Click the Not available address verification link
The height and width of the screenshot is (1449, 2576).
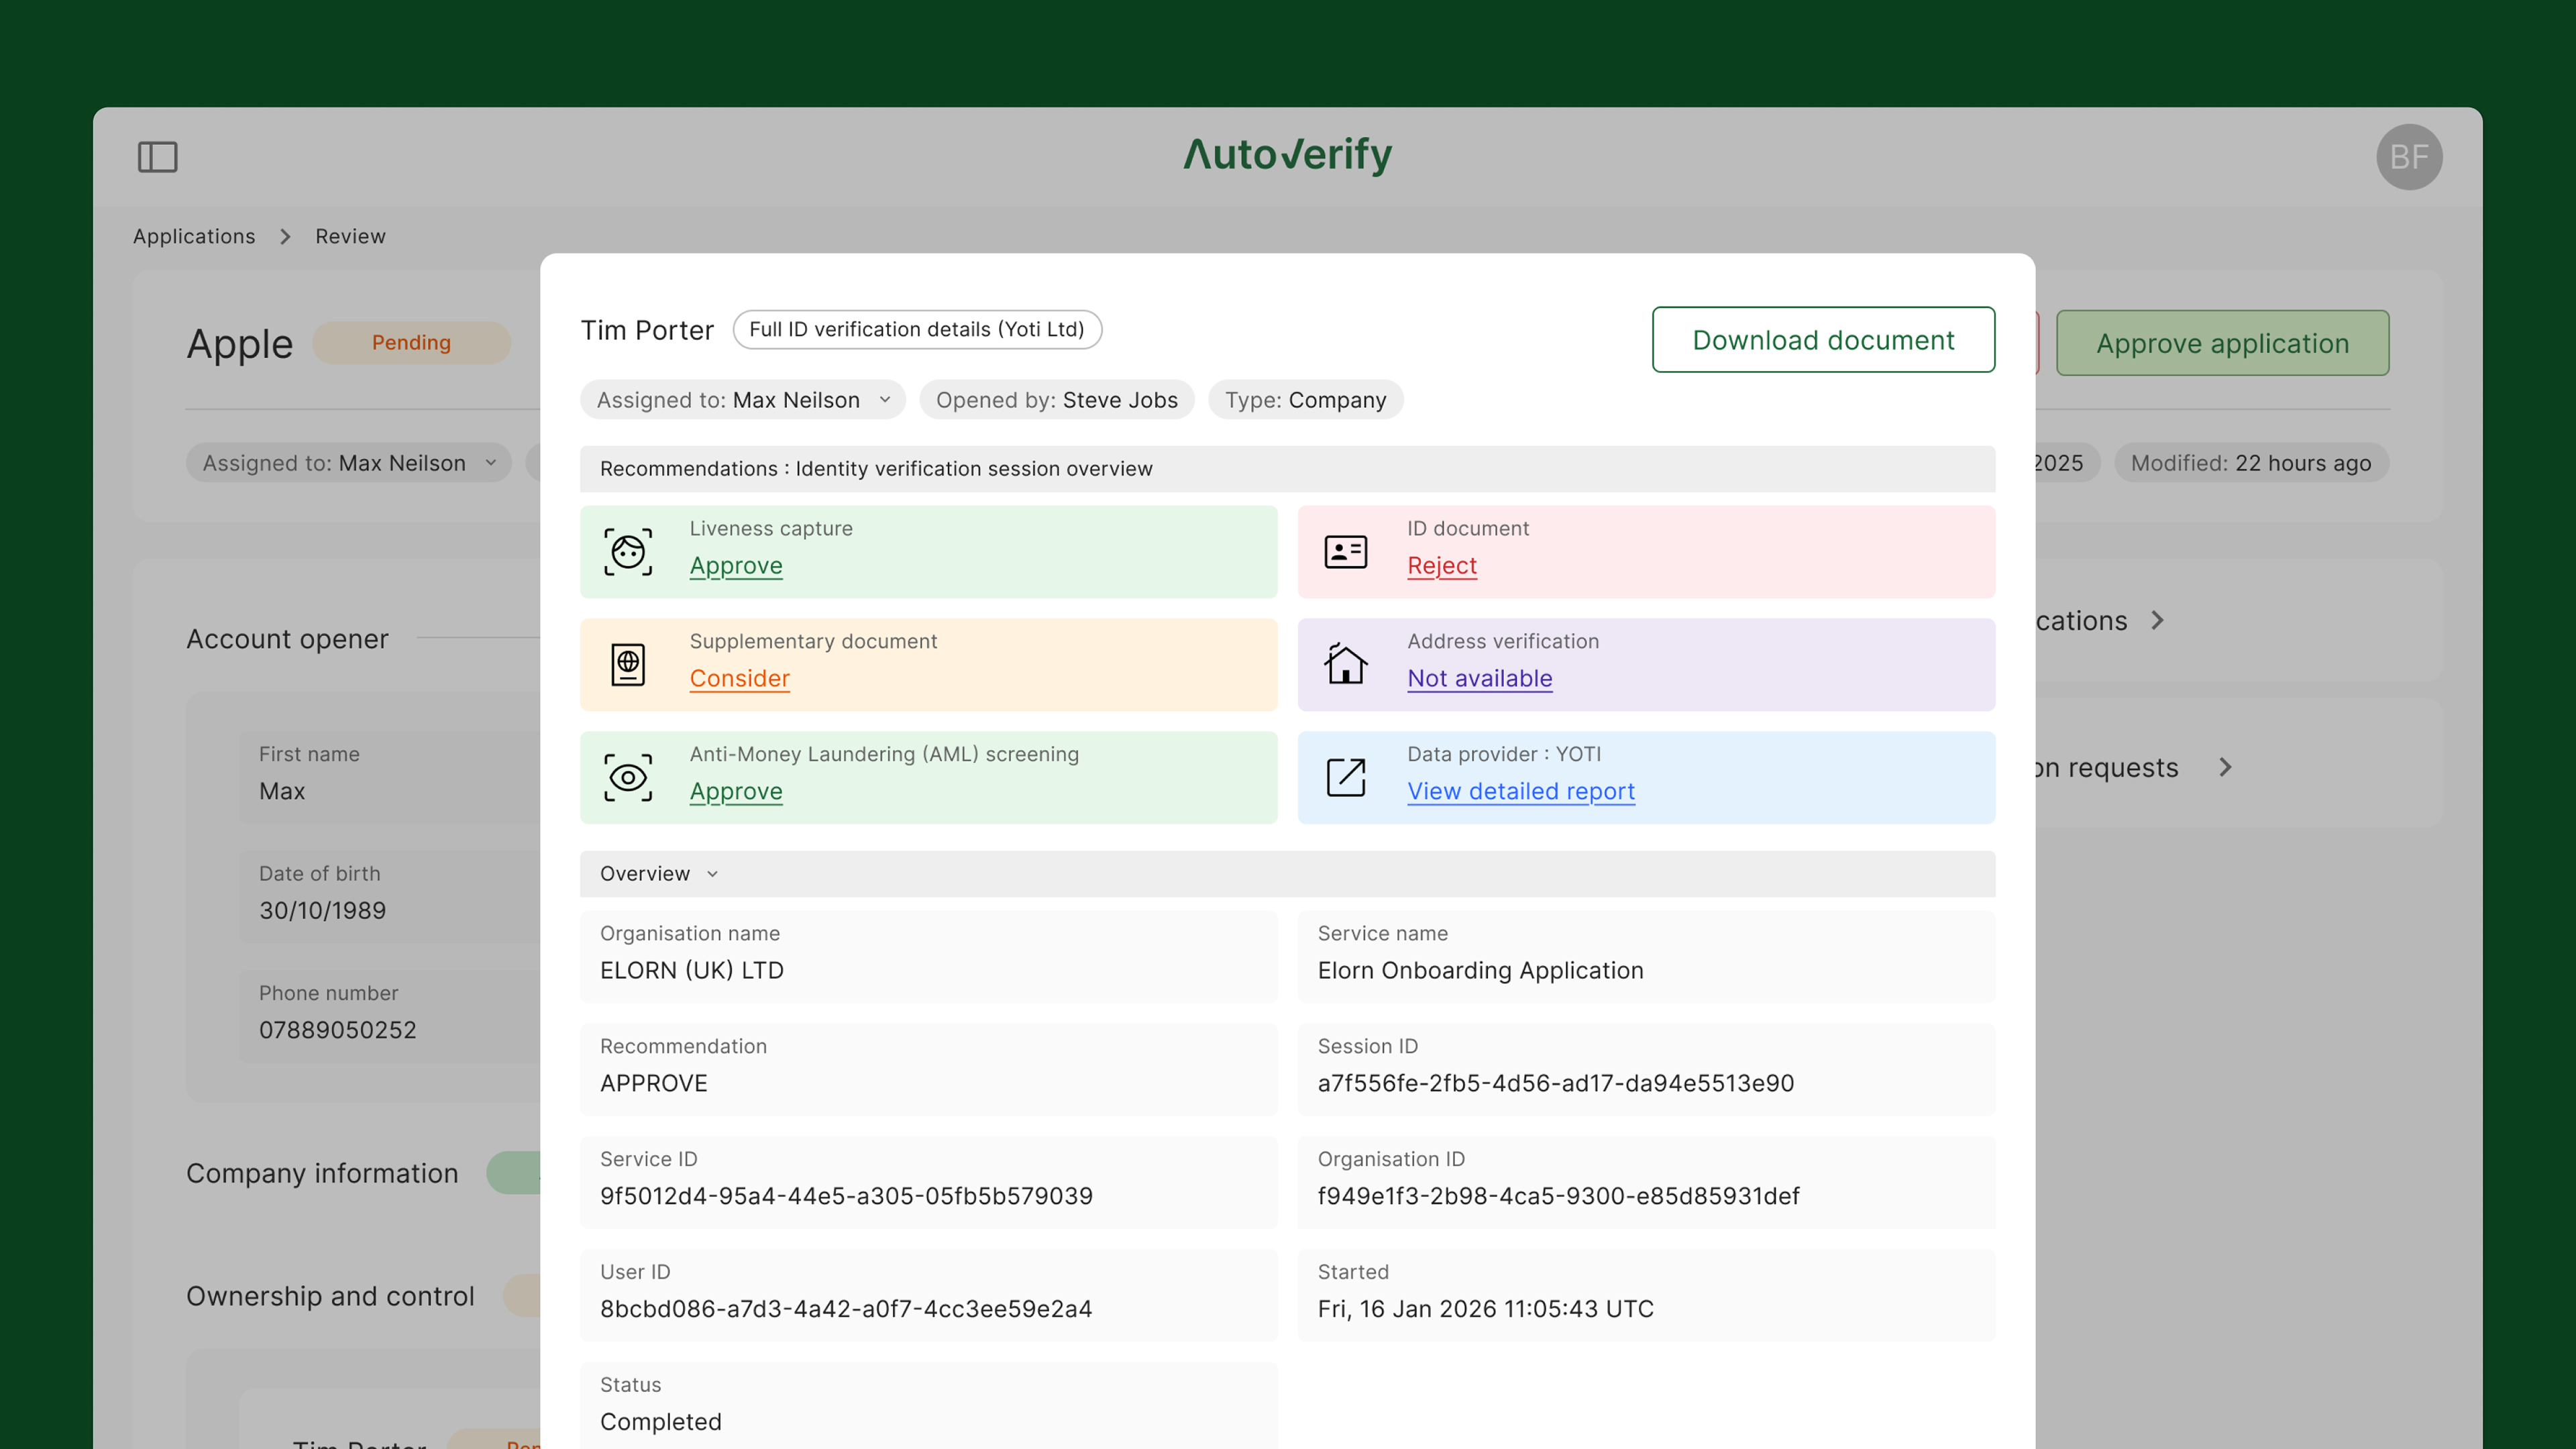tap(1479, 679)
